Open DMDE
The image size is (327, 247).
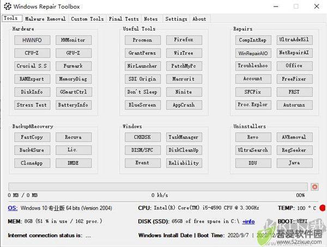(74, 163)
